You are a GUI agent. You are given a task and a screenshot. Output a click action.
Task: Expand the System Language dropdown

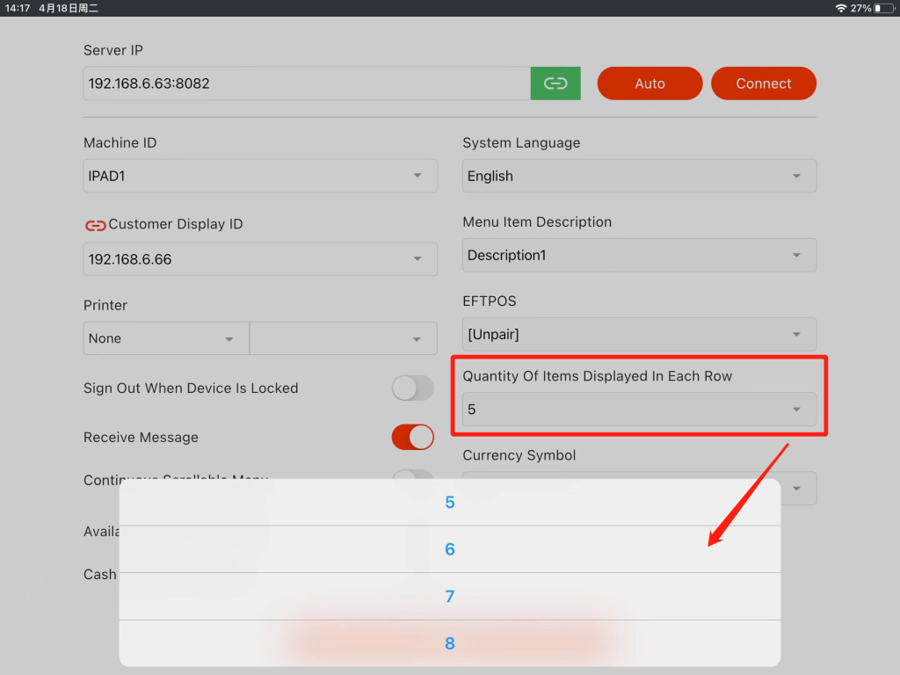tap(639, 176)
